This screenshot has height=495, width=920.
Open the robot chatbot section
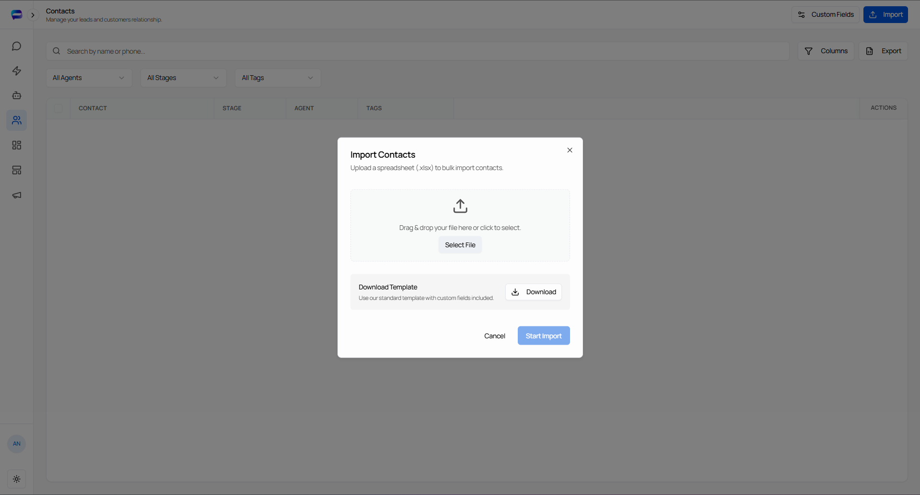pos(16,95)
